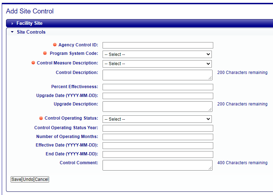Viewport: 273px width, 195px height.
Task: Click the End Date input box
Action: coord(158,154)
